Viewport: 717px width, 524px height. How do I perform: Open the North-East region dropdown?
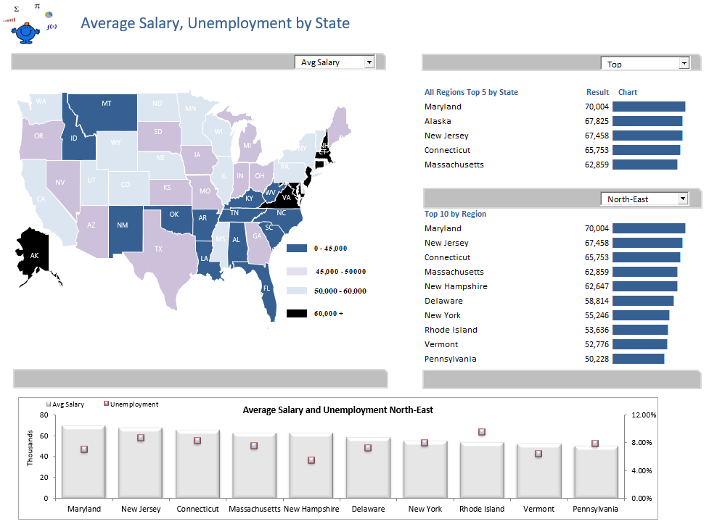coord(682,199)
